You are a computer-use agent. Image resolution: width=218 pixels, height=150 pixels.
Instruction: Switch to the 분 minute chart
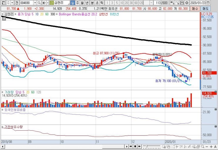click(x=92, y=3)
